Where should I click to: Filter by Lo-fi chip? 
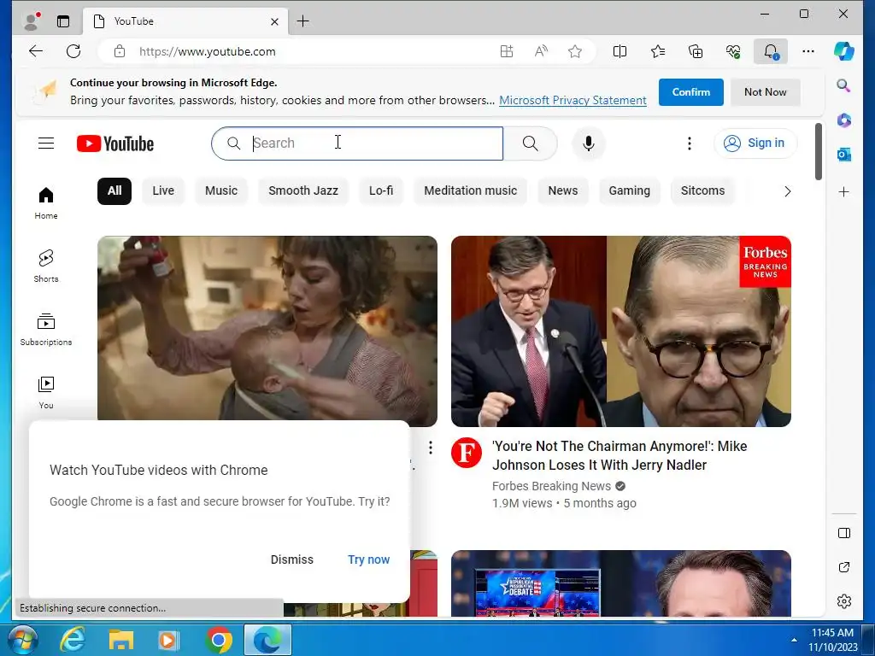pos(380,190)
